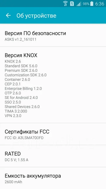This screenshot has width=106, height=189.
Task: Select Емкость аккумулятора list item
Action: (53, 178)
